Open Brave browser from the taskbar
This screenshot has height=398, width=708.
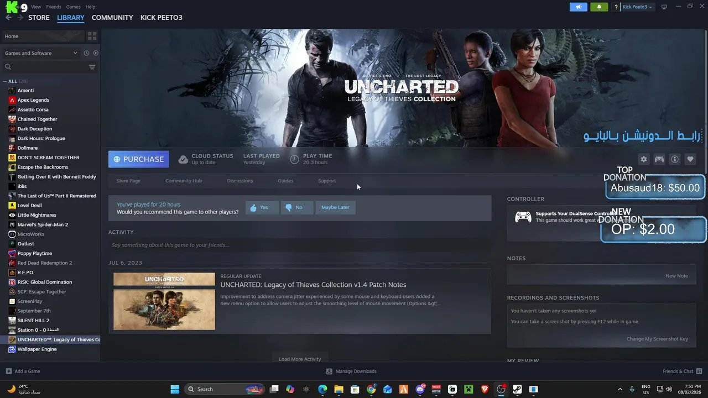(x=485, y=389)
